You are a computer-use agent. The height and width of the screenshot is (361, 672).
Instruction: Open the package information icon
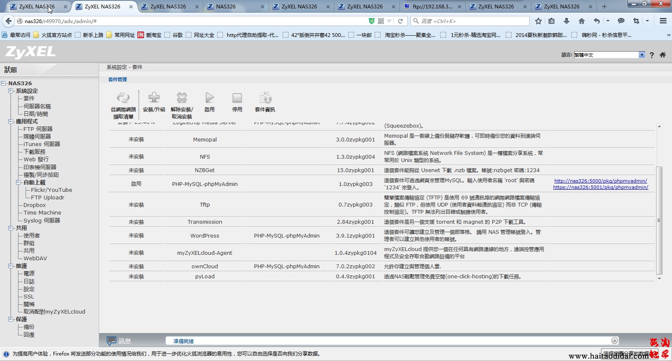tap(265, 98)
